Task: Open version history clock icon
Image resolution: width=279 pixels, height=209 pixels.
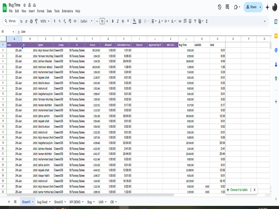Action: coord(220,7)
